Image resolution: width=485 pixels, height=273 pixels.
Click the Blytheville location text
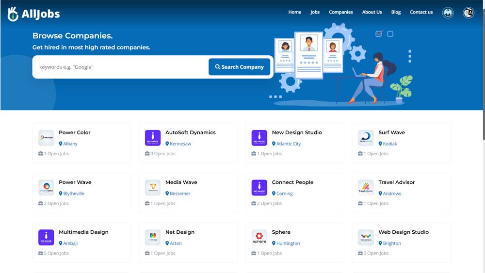pyautogui.click(x=74, y=193)
